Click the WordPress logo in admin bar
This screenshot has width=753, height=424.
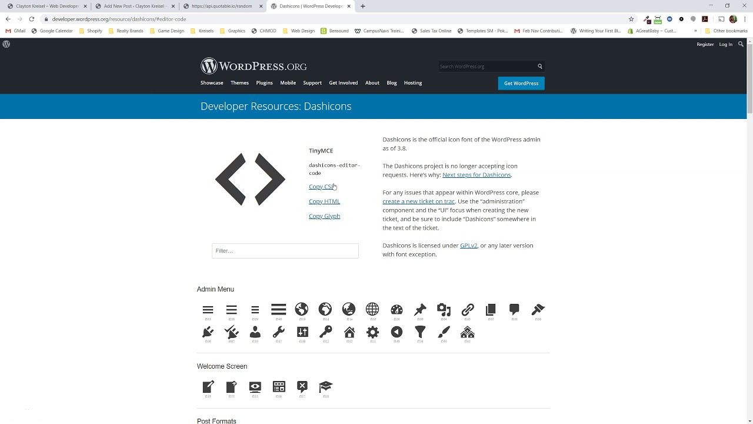(x=6, y=44)
